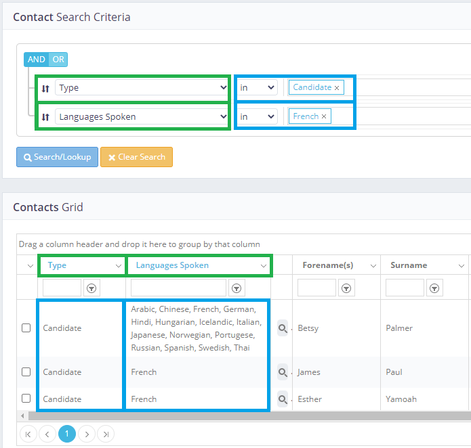
Task: Reorder handle icon beside Languages Spoken criterion
Action: (45, 117)
